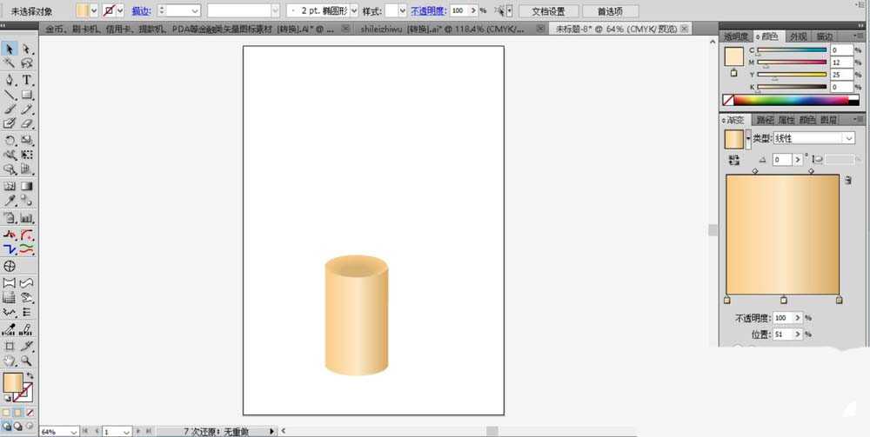Image resolution: width=870 pixels, height=437 pixels.
Task: Open the gradient 类型 线性 dropdown
Action: point(814,138)
